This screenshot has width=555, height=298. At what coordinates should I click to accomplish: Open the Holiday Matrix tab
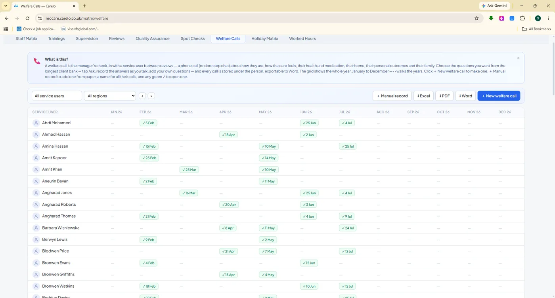click(x=265, y=38)
